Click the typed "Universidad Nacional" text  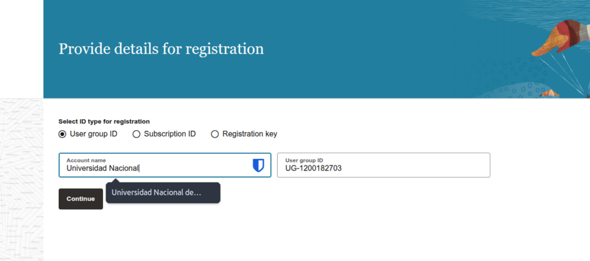coord(103,169)
